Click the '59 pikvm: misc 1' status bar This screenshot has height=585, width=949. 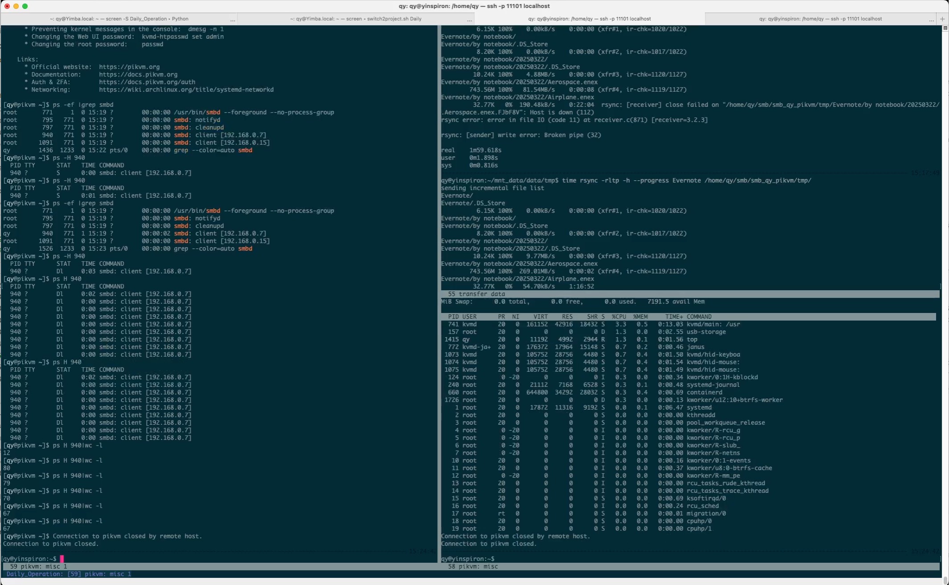click(220, 566)
